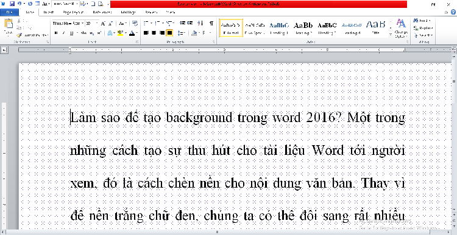The width and height of the screenshot is (457, 235).
Task: Switch to the References tab
Action: pos(102,12)
